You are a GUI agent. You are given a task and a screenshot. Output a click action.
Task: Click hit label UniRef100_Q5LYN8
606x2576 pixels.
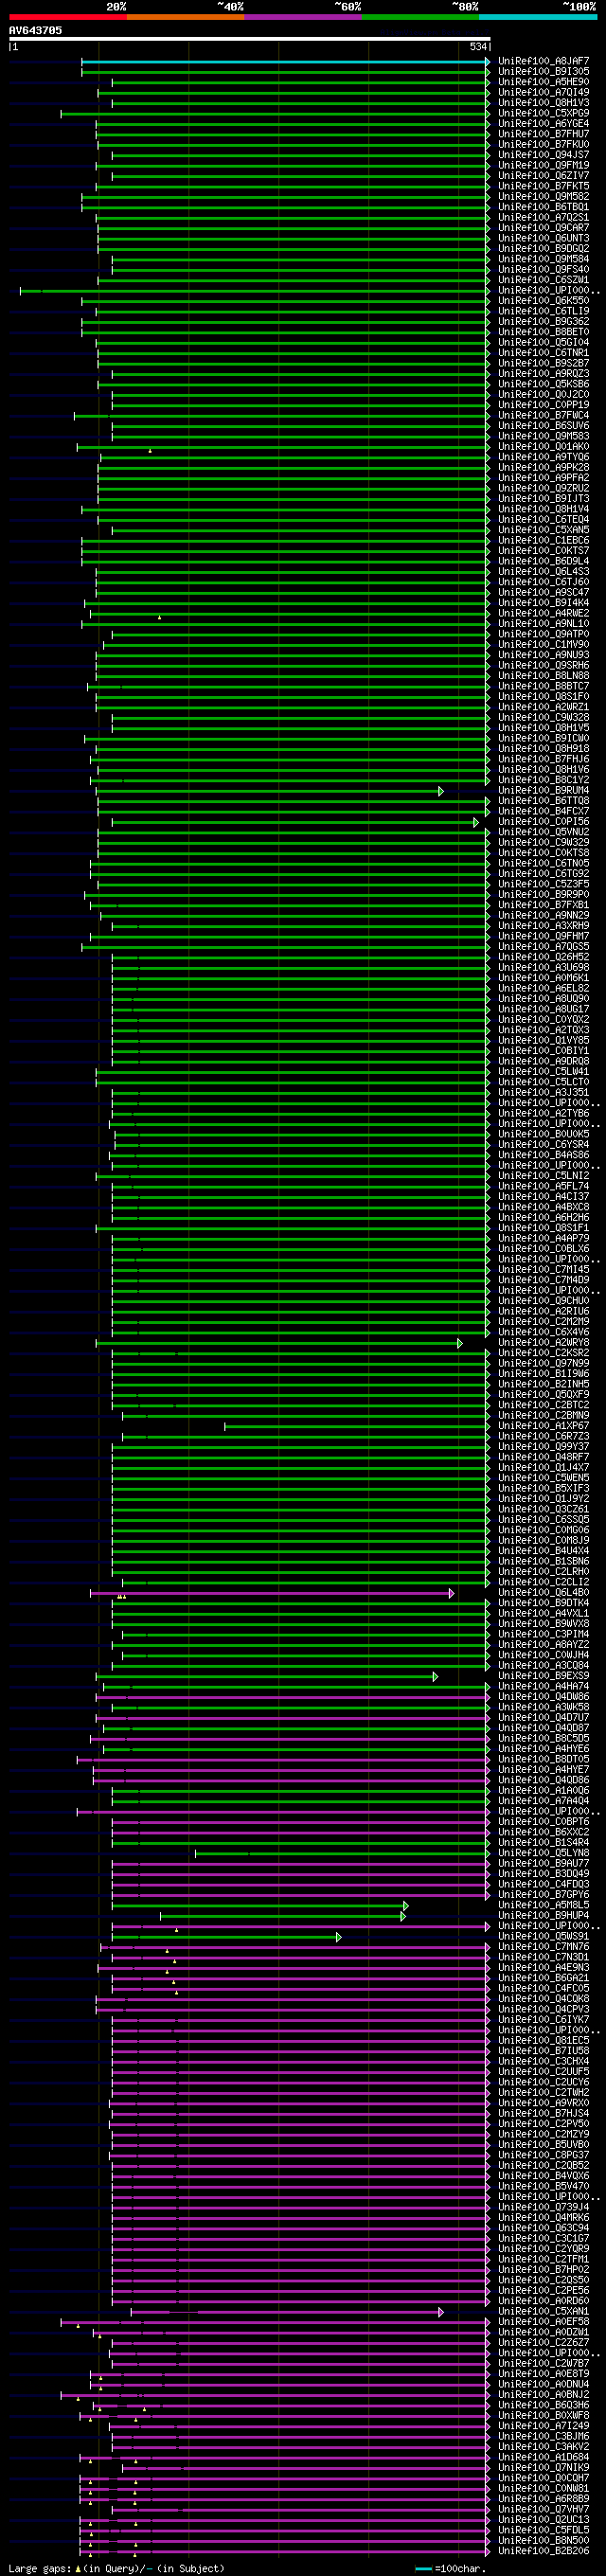[x=543, y=1853]
